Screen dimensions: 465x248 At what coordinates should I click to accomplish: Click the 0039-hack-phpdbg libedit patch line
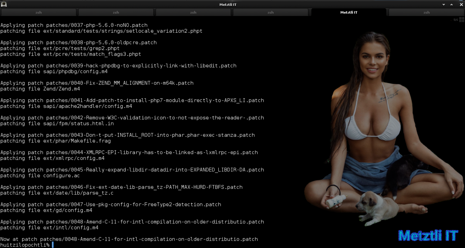[x=118, y=66]
